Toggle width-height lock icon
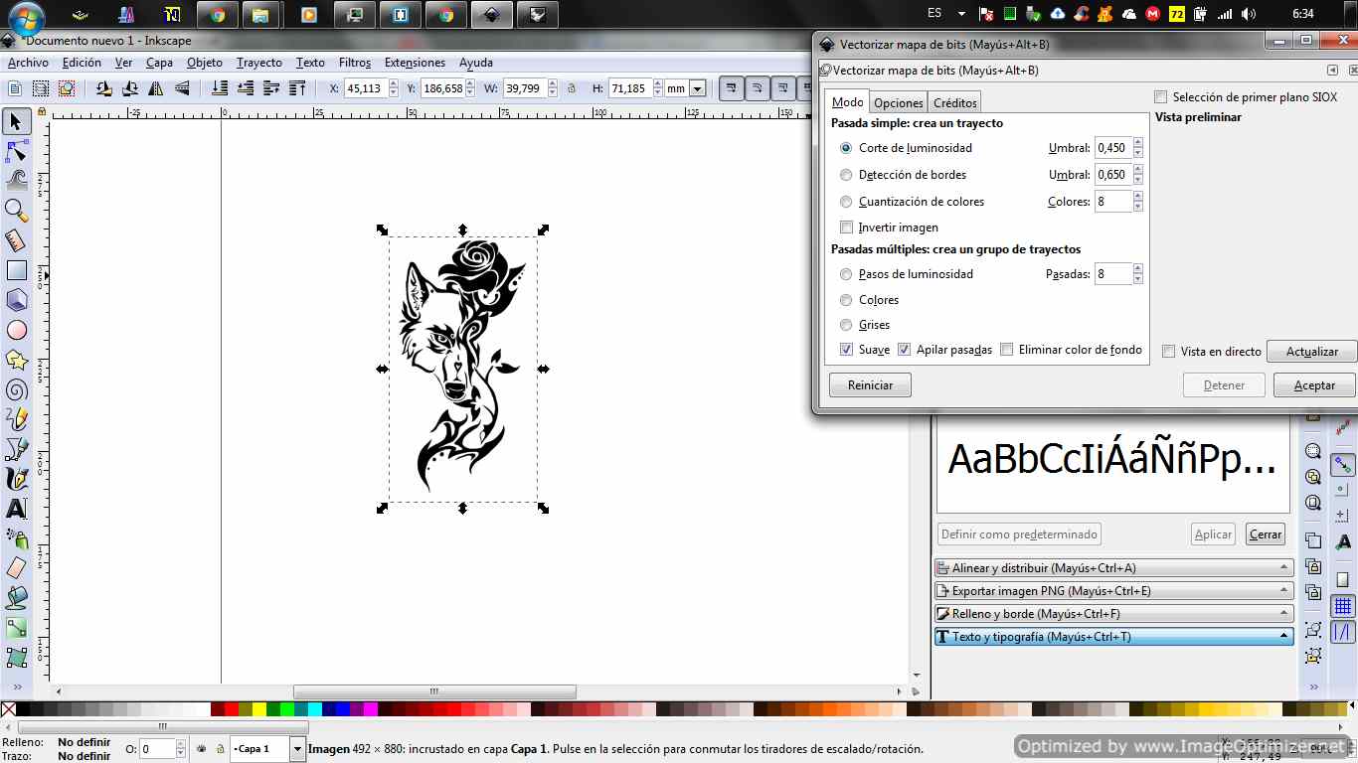Viewport: 1358px width, 763px height. pos(572,88)
